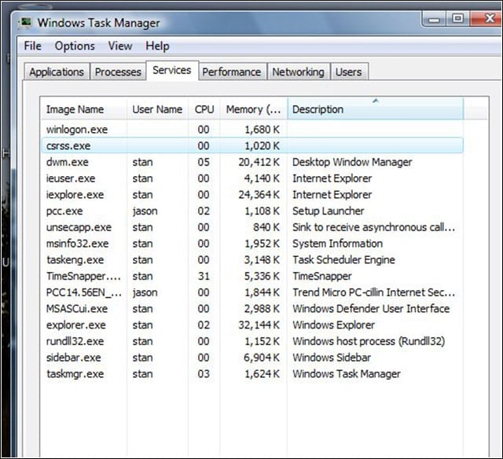The width and height of the screenshot is (503, 459).
Task: Sort by User Name column header
Action: tap(157, 109)
